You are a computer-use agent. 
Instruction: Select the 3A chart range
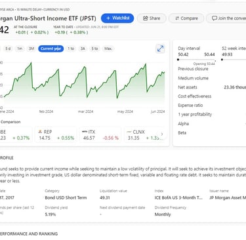click(83, 49)
